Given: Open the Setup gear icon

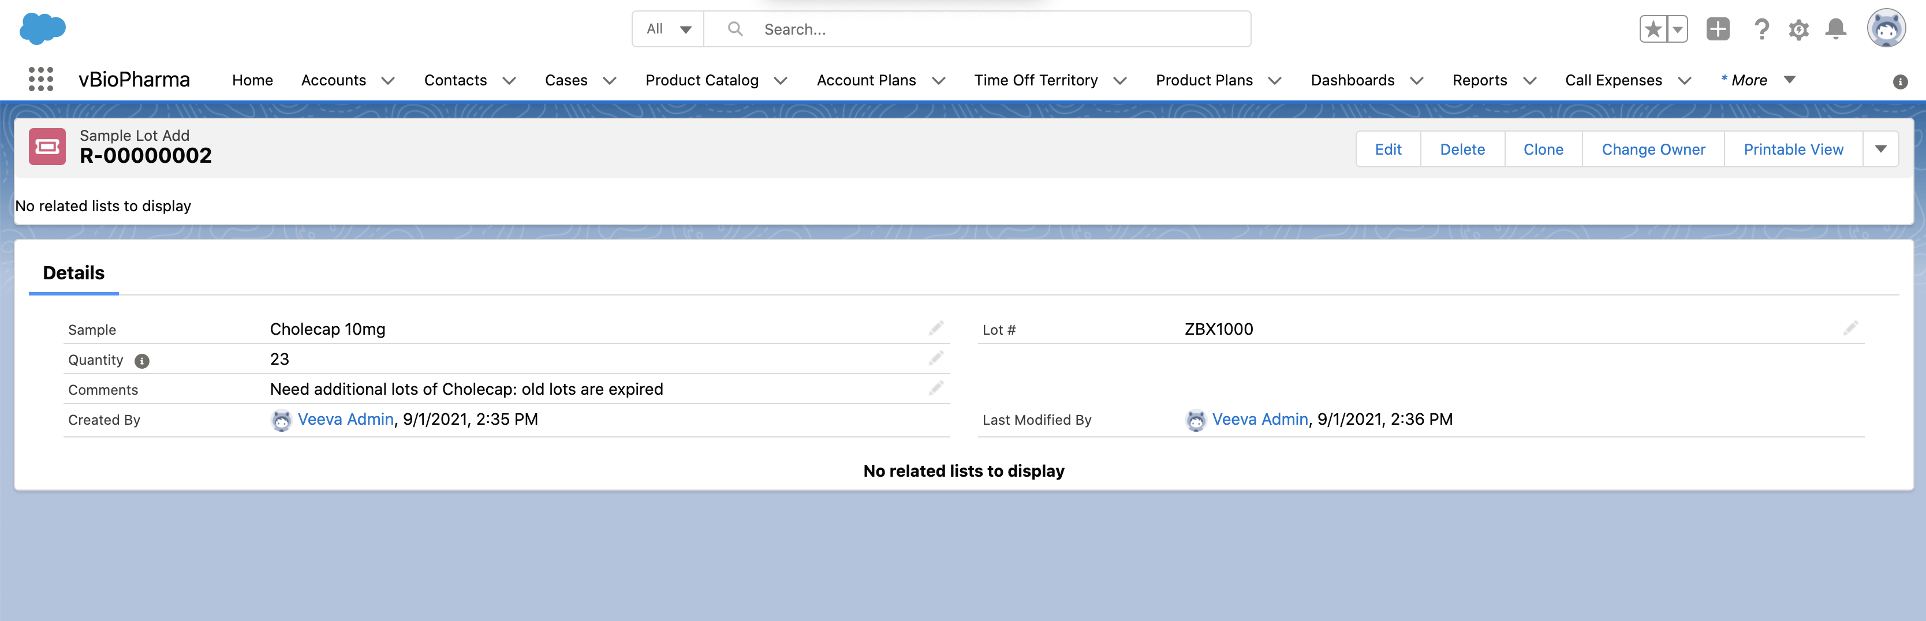Looking at the screenshot, I should tap(1798, 29).
